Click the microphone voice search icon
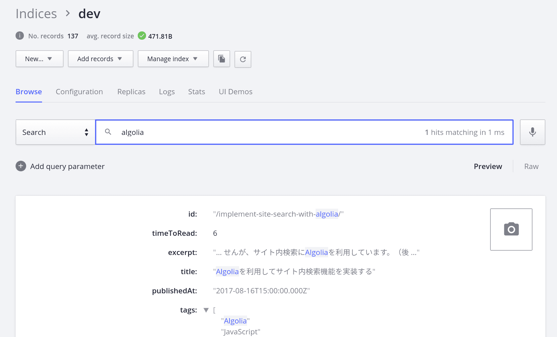Image resolution: width=557 pixels, height=337 pixels. (532, 132)
